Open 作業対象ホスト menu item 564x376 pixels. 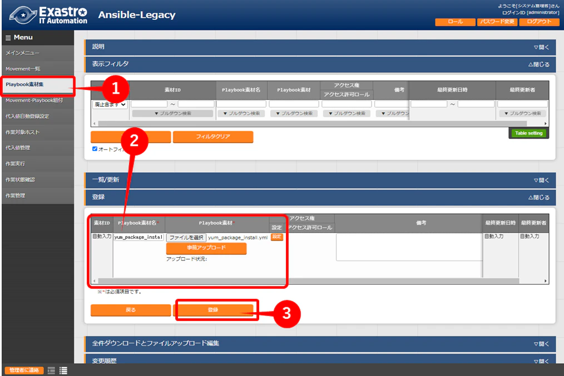38,132
